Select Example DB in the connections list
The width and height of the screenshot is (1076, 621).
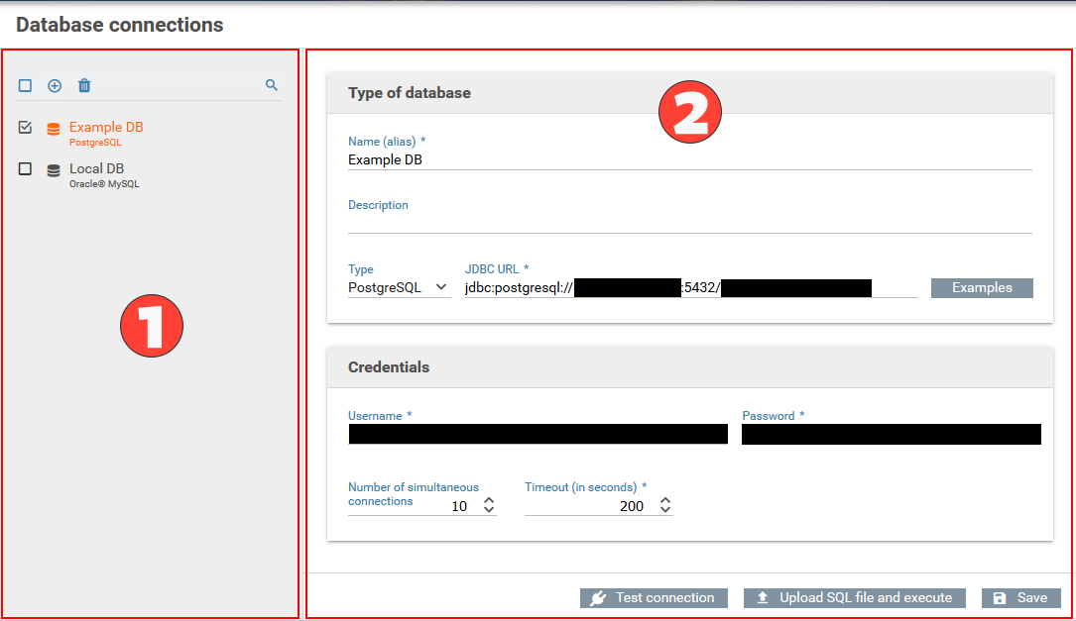106,128
